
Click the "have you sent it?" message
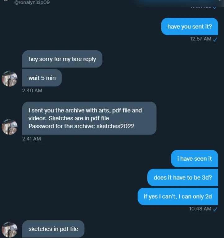190,26
